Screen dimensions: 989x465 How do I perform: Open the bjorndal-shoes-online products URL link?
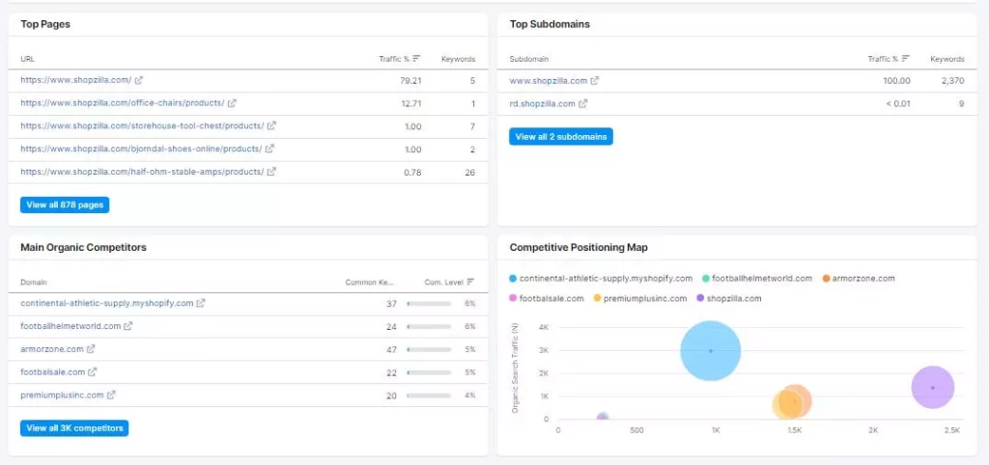coord(141,149)
